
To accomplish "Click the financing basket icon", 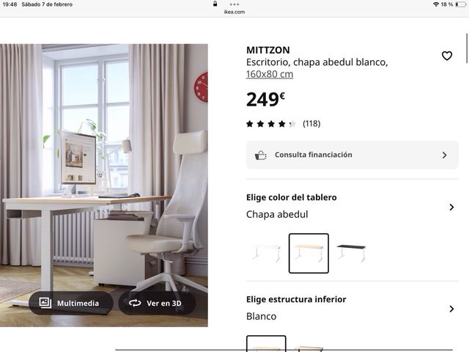I will [260, 155].
